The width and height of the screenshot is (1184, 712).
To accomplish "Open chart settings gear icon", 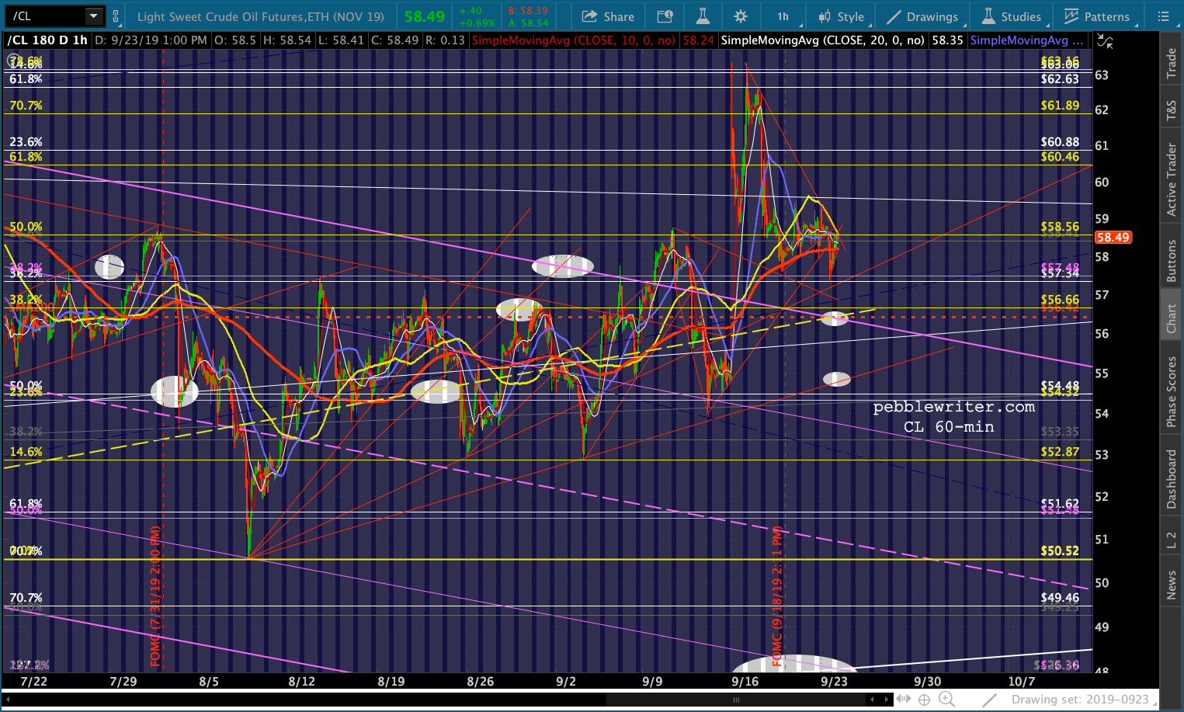I will 741,16.
